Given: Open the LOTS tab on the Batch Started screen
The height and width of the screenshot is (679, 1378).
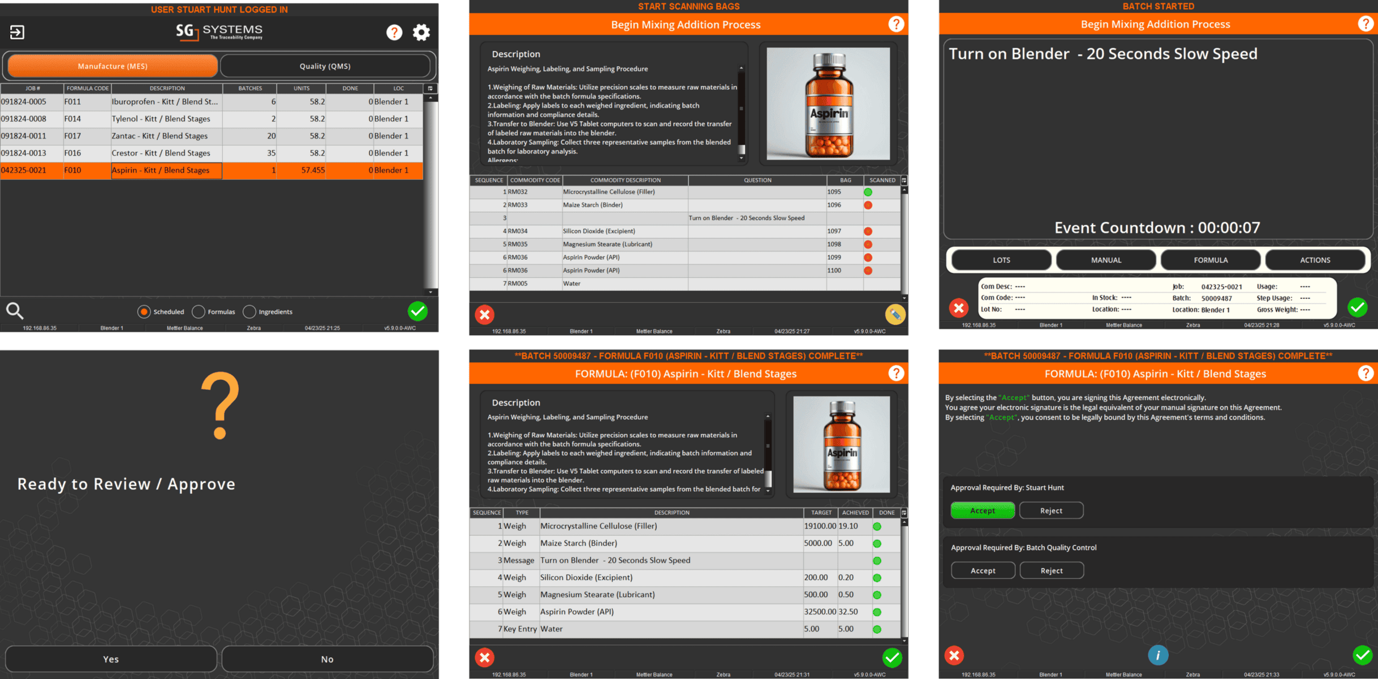Looking at the screenshot, I should 1001,260.
